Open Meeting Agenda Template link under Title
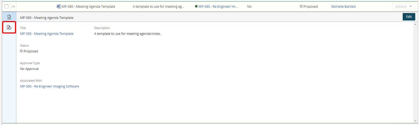 coord(47,34)
